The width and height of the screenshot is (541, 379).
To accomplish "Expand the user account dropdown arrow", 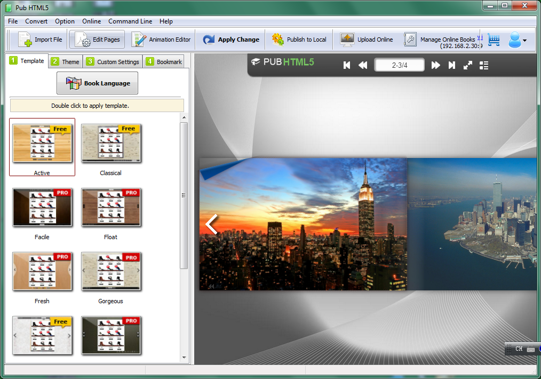I will click(525, 41).
